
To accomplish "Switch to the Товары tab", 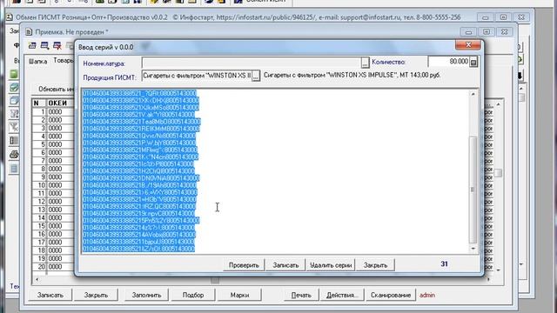I will pos(64,61).
